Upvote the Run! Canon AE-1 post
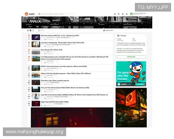The image size is (174, 139). coord(29,50)
